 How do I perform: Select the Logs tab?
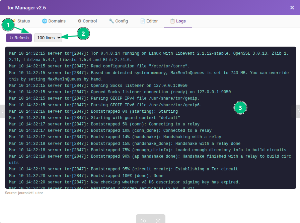(x=178, y=21)
